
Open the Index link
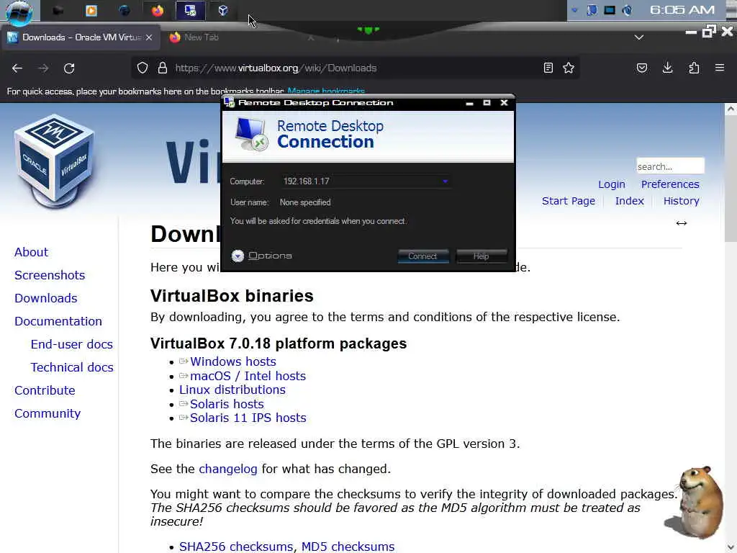(x=629, y=202)
